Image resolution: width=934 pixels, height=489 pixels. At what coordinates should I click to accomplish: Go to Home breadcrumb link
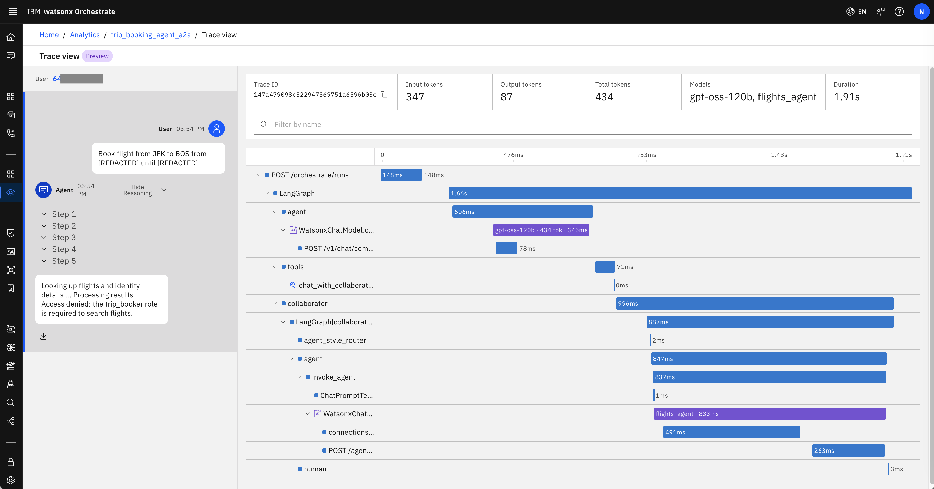(49, 35)
